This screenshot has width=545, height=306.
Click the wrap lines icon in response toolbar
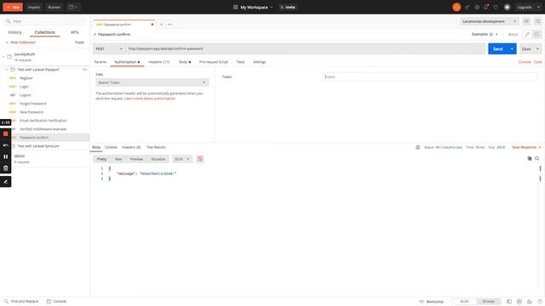tap(200, 159)
